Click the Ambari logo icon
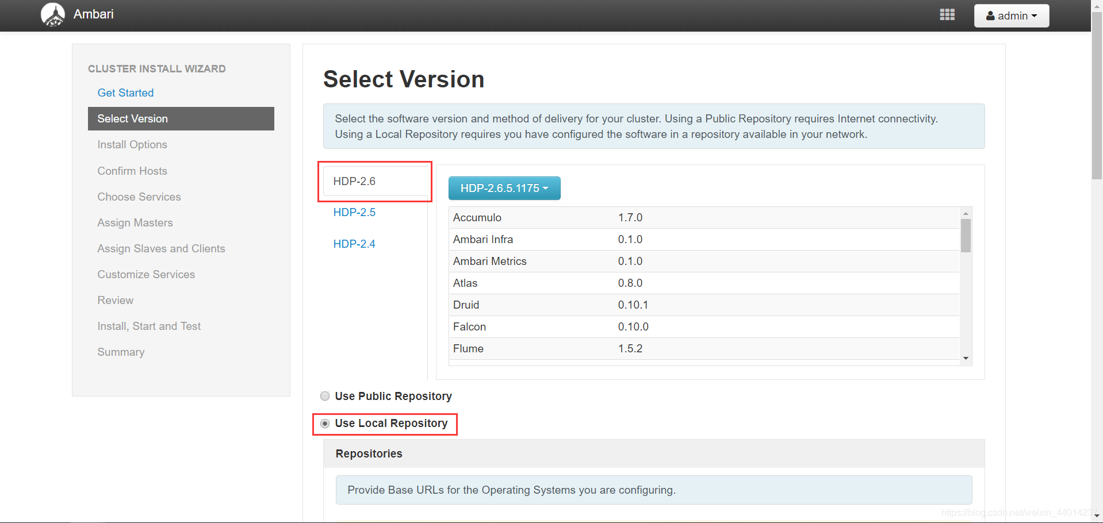 tap(53, 14)
